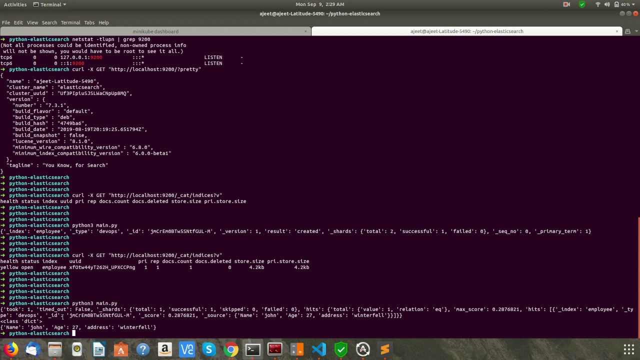640x360 pixels.
Task: Open Firefox from the dock
Action: click(11, 349)
